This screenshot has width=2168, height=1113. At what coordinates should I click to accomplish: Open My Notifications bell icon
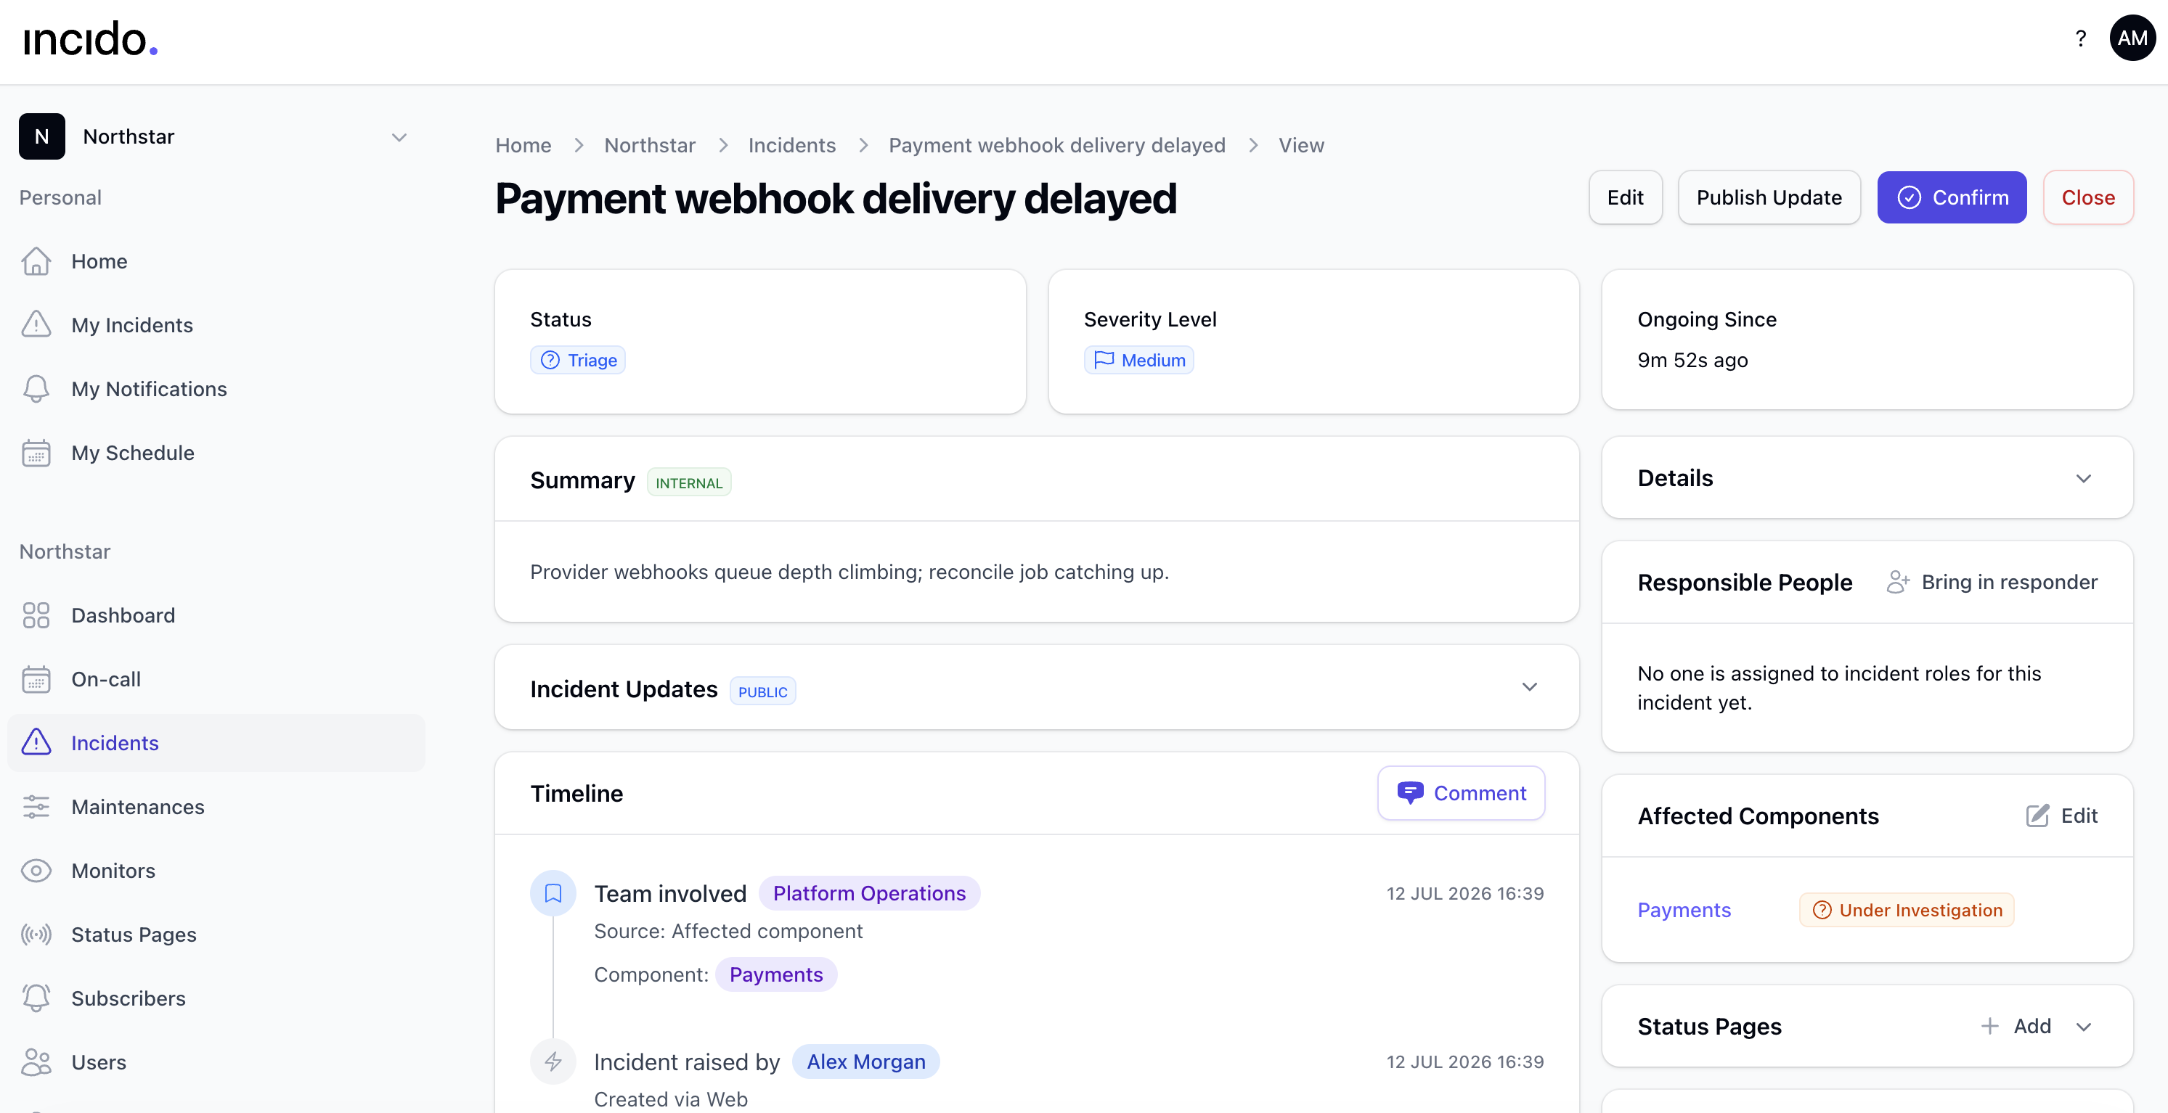(x=36, y=389)
